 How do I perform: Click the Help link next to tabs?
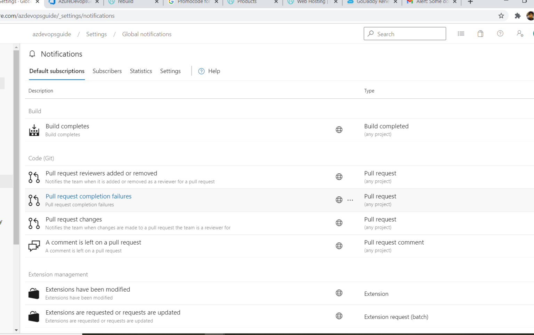point(209,71)
